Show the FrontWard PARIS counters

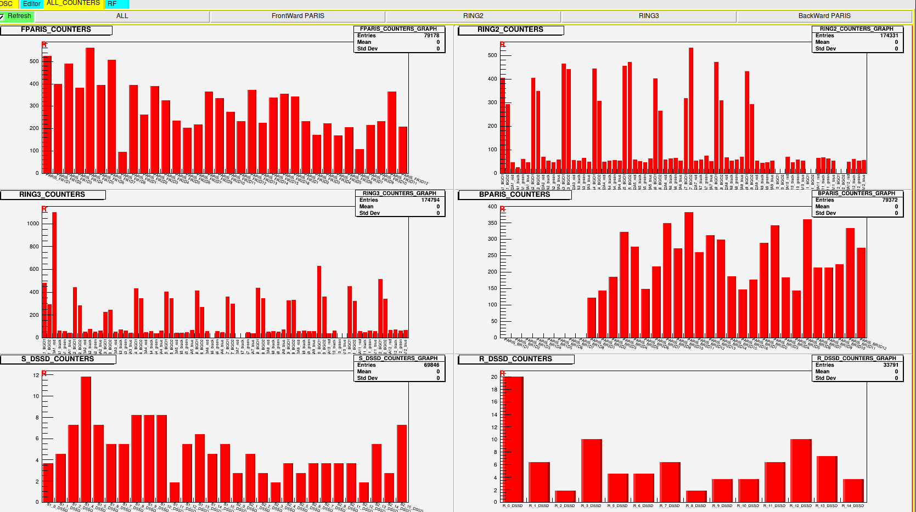[297, 16]
